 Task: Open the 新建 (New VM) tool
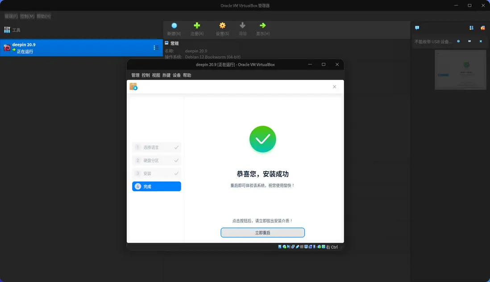174,29
